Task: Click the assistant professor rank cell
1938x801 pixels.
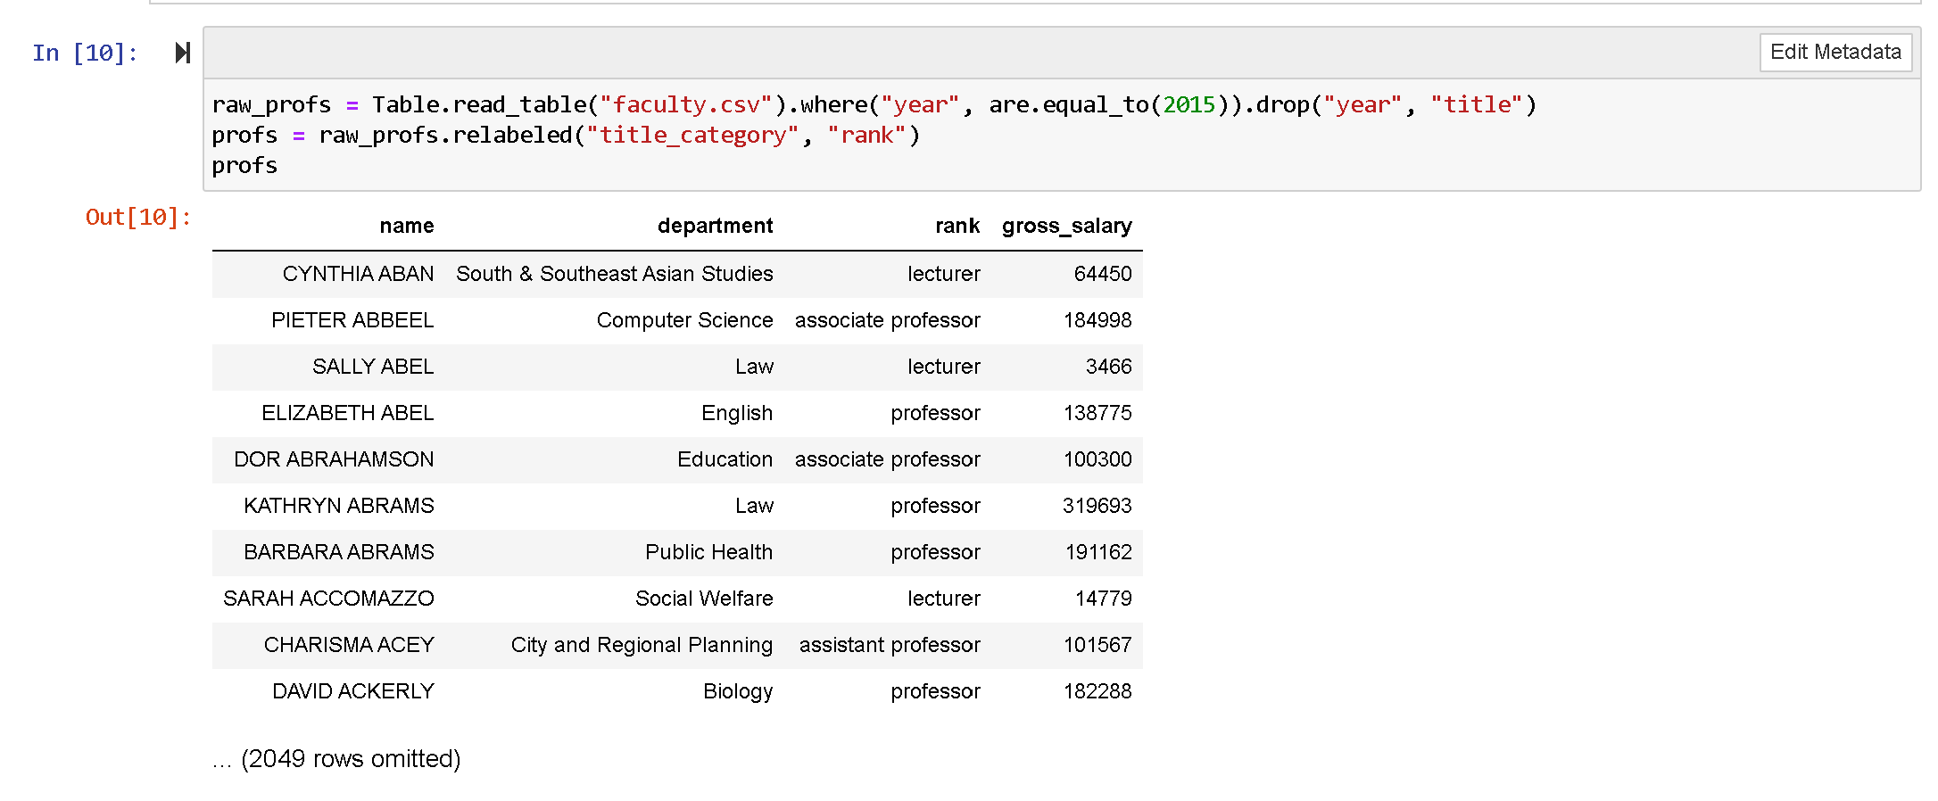Action: tap(890, 645)
